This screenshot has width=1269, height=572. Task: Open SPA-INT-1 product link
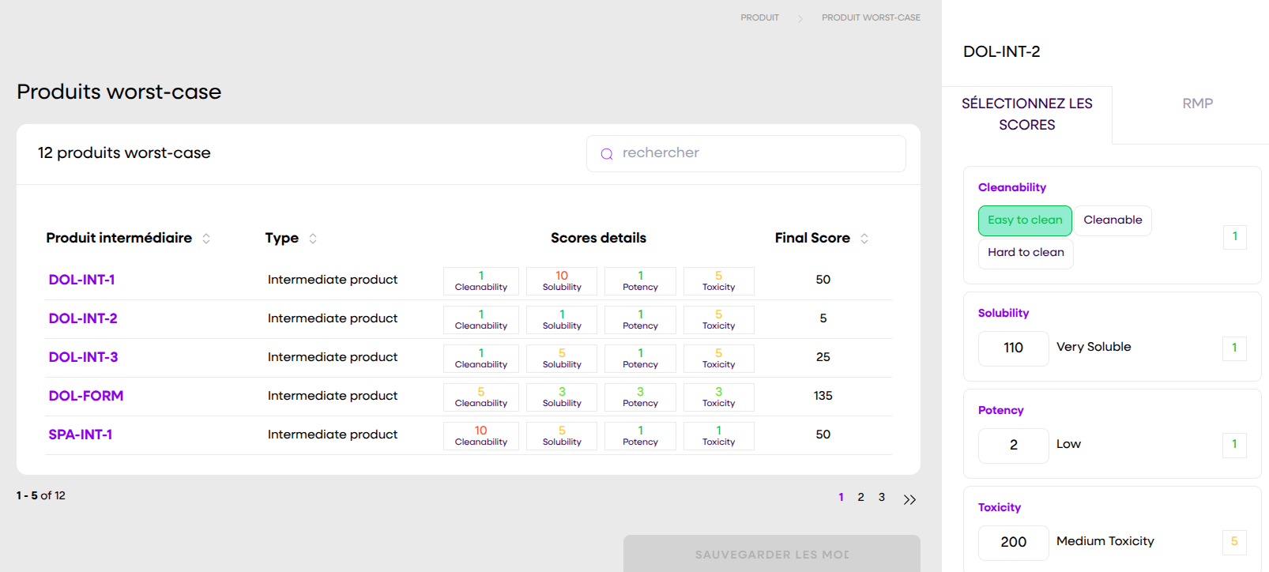(x=80, y=435)
